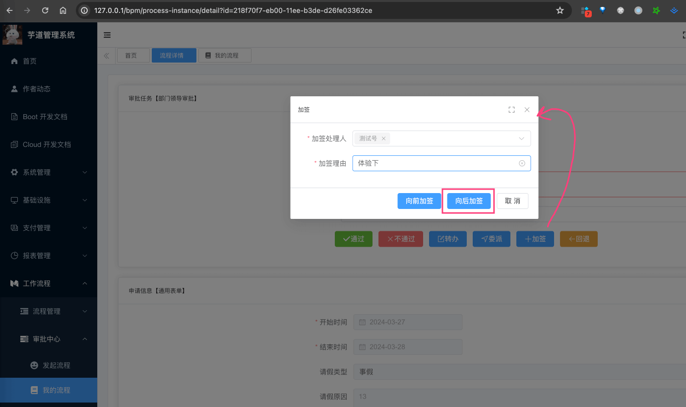The image size is (686, 407).
Task: Open 作者动态 in the sidebar
Action: pyautogui.click(x=37, y=89)
